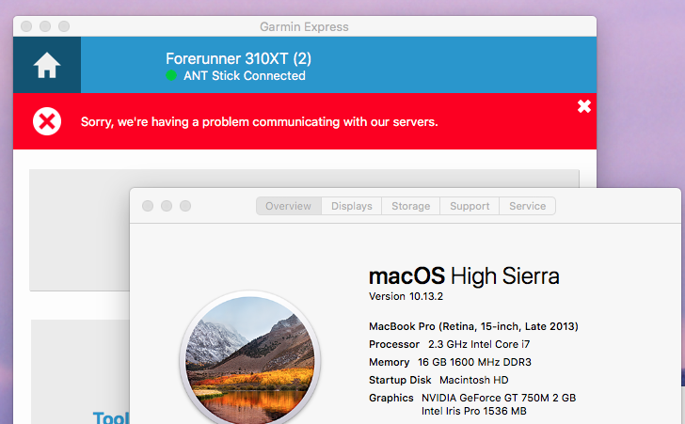
Task: Click NVIDIA GeForce GT 750M graphics line
Action: point(499,398)
